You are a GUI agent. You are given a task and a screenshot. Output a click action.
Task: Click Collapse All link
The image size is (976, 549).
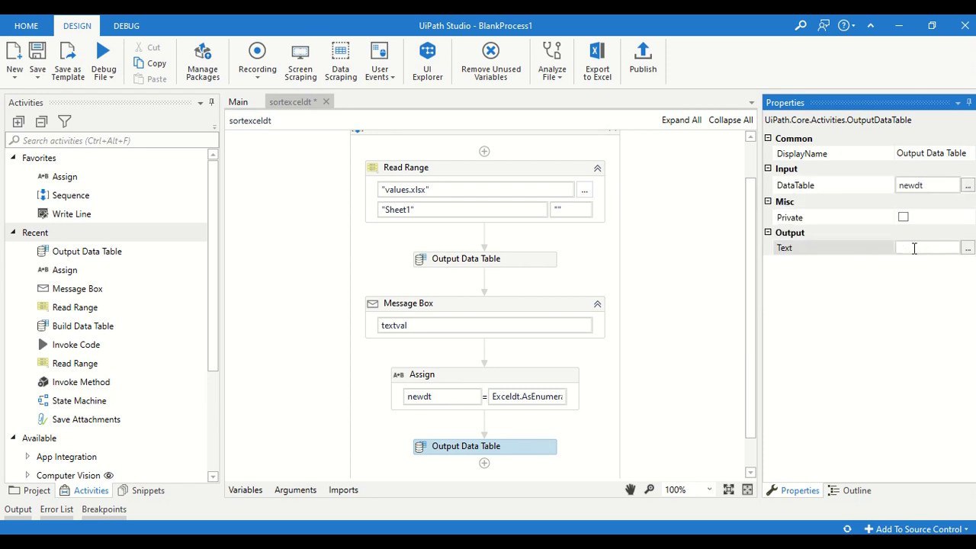(x=730, y=120)
